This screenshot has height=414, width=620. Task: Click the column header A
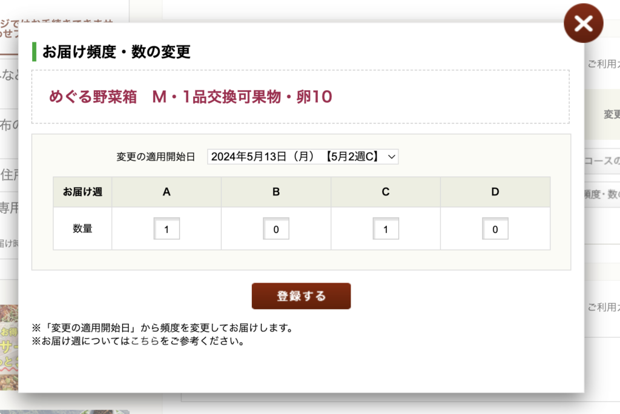point(167,192)
